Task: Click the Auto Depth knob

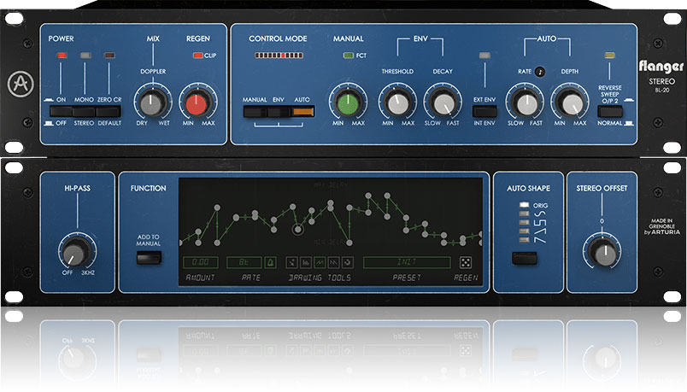Action: click(570, 102)
